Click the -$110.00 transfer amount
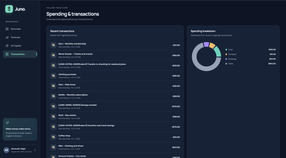This screenshot has width=286, height=158. [176, 65]
